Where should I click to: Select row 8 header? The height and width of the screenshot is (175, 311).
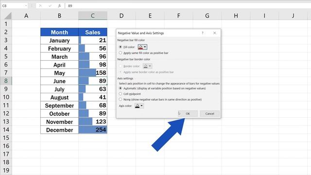pyautogui.click(x=6, y=81)
